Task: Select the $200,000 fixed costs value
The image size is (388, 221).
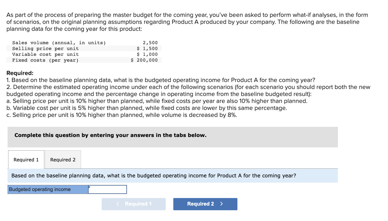Action: pos(144,60)
